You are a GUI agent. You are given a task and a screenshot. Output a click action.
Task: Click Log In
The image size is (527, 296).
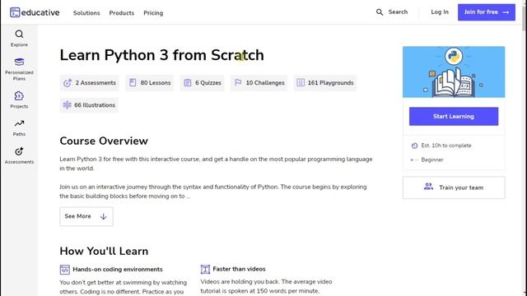click(440, 12)
